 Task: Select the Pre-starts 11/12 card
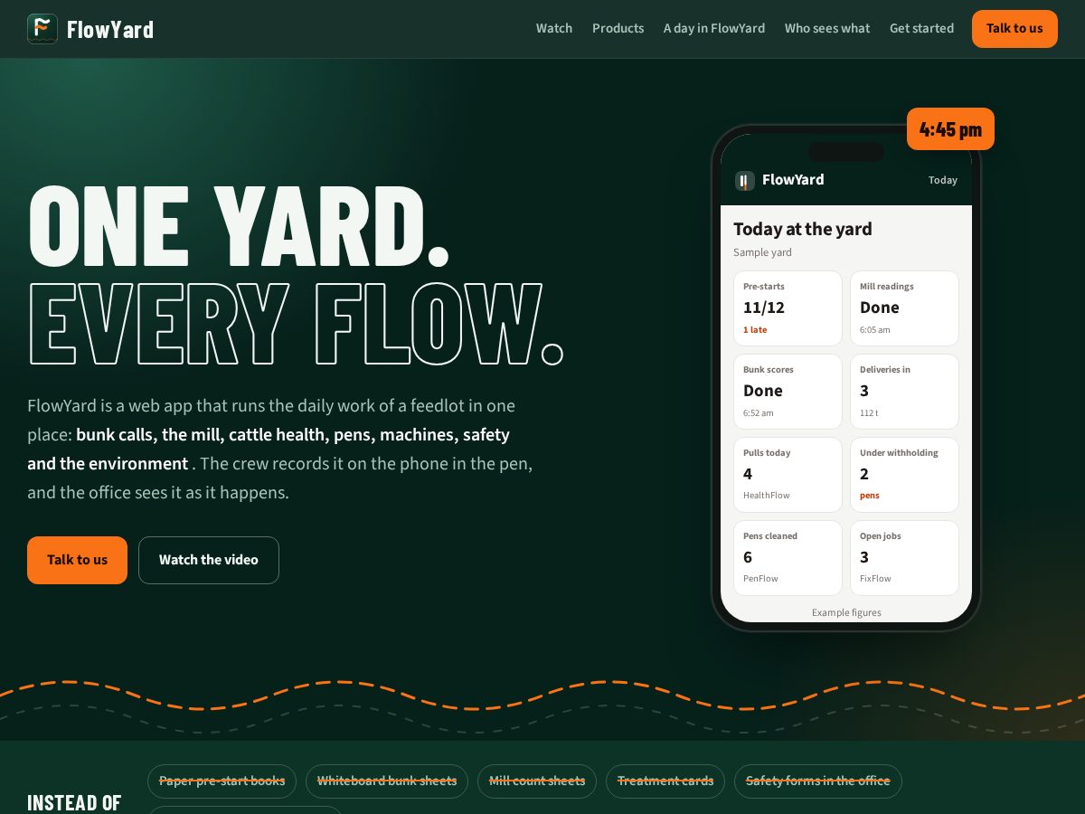pyautogui.click(x=788, y=308)
